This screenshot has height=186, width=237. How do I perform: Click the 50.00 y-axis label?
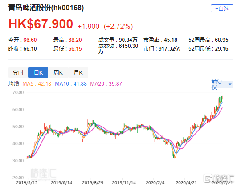point(18,127)
